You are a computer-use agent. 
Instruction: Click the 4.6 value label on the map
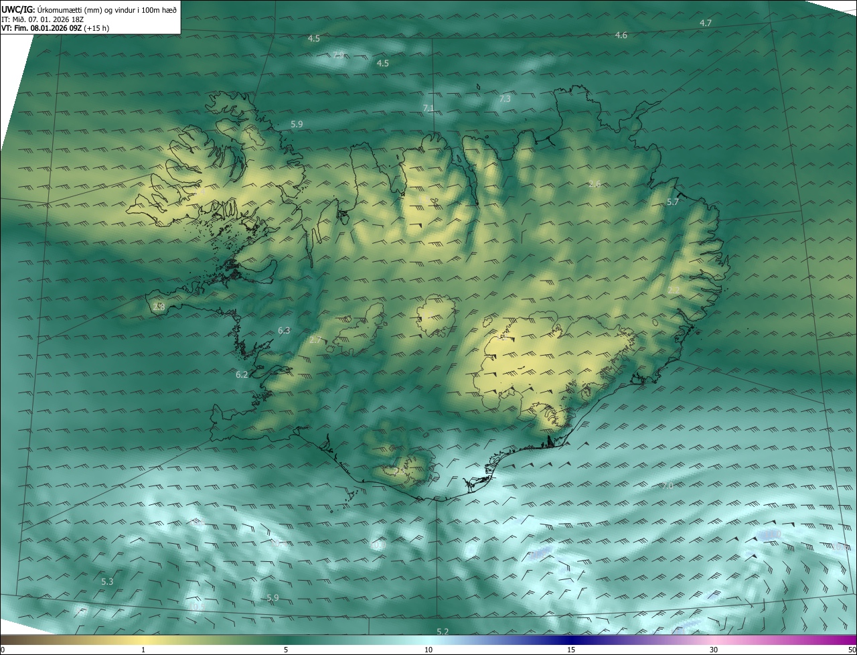click(x=621, y=35)
